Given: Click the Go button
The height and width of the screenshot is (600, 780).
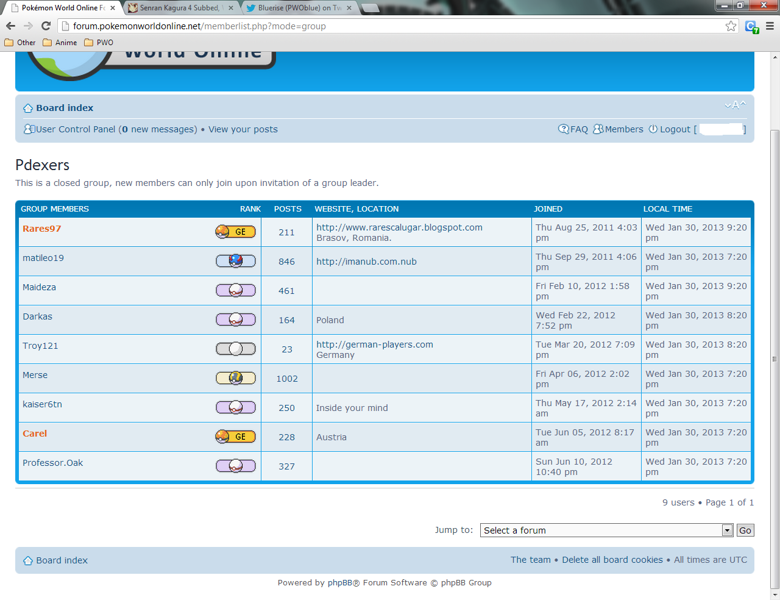Looking at the screenshot, I should [745, 530].
